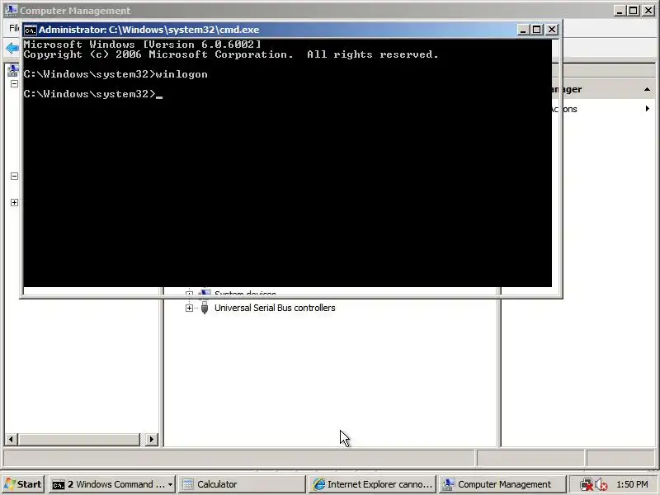Open the Start menu
Image resolution: width=660 pixels, height=495 pixels.
(23, 484)
